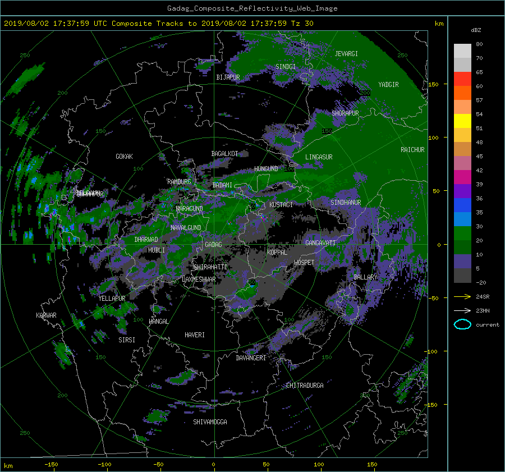Screen dimensions: 505x472
Task: Click the 'km' unit label at top-right header
Action: [x=439, y=24]
